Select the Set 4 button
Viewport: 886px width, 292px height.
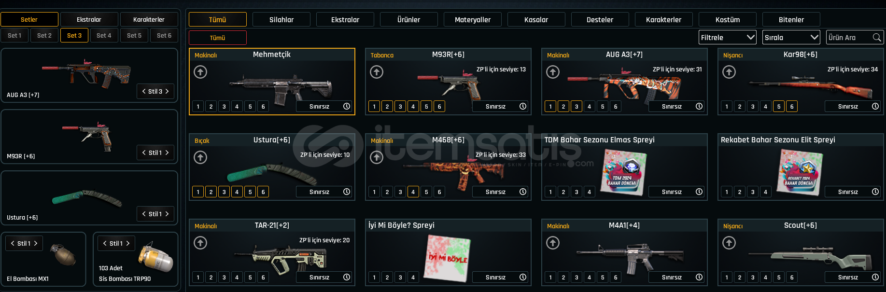(x=104, y=35)
